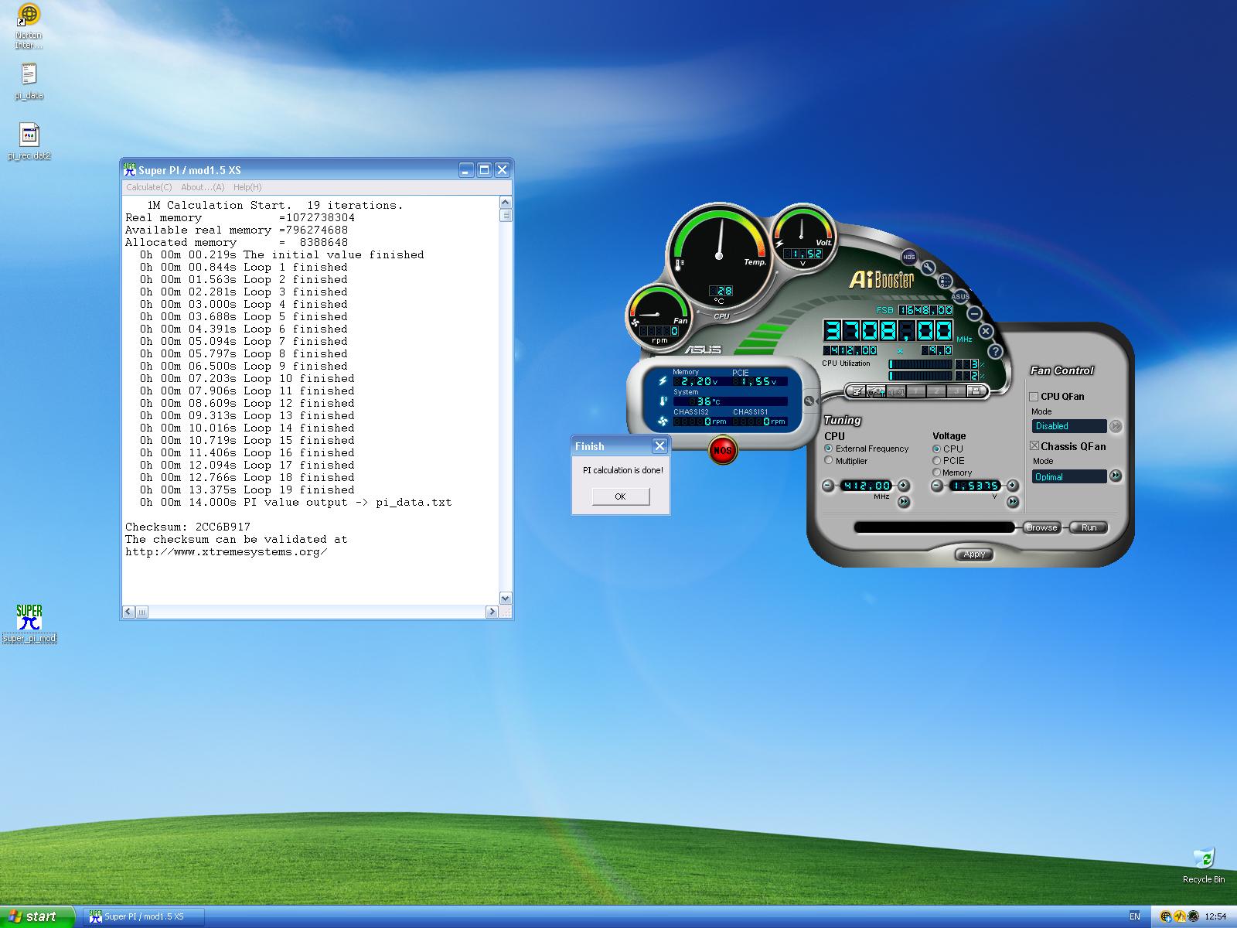Click the CPU QFan Disabled mode field
Image resolution: width=1237 pixels, height=928 pixels.
point(1069,426)
